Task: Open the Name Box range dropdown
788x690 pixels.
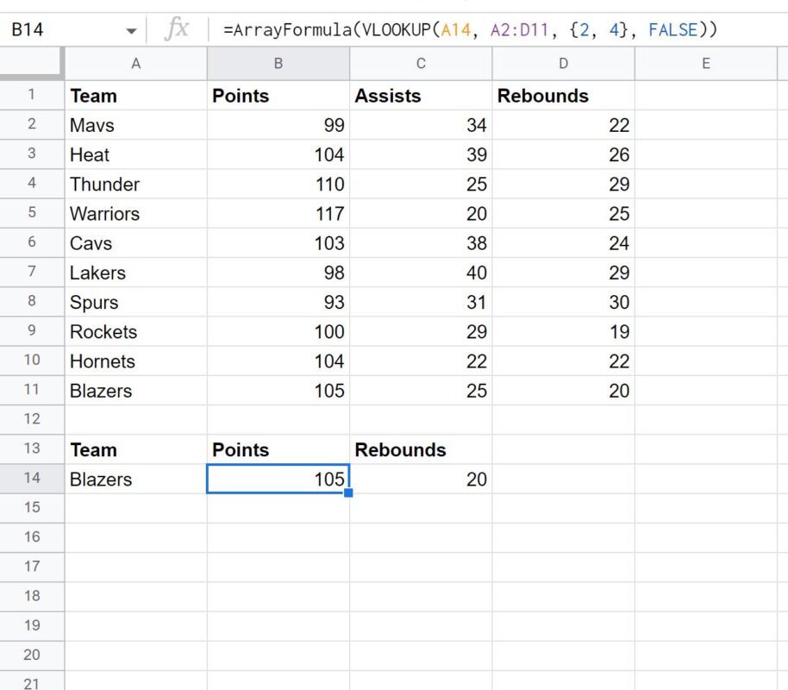Action: click(131, 30)
